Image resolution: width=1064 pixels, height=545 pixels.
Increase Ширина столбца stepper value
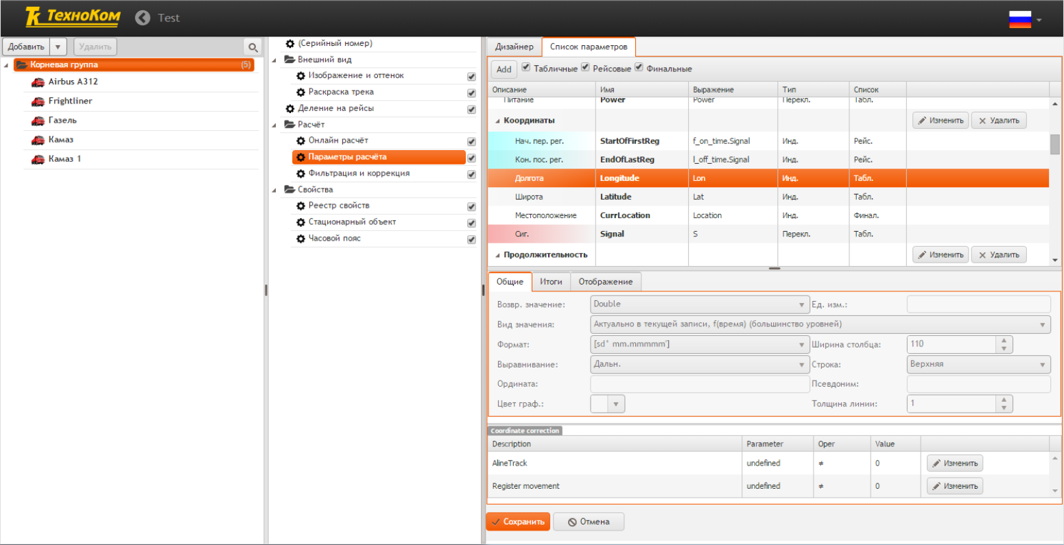coord(1004,340)
